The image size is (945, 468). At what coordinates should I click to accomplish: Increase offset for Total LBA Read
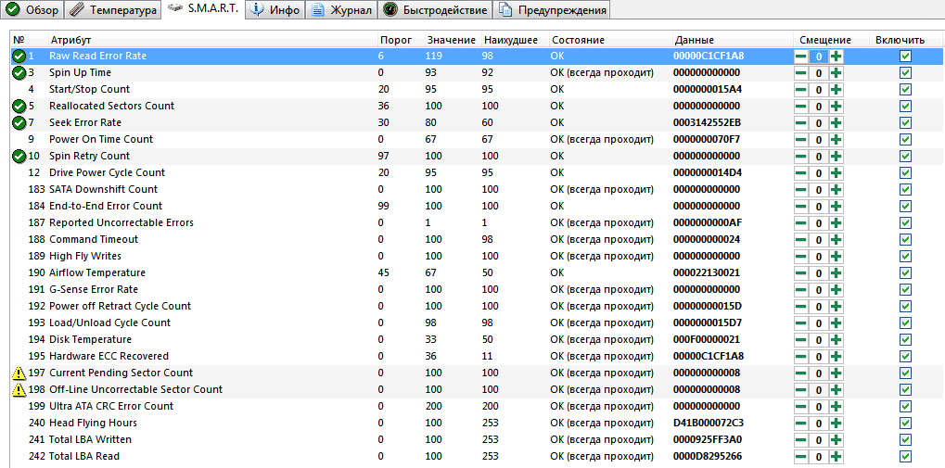point(836,457)
